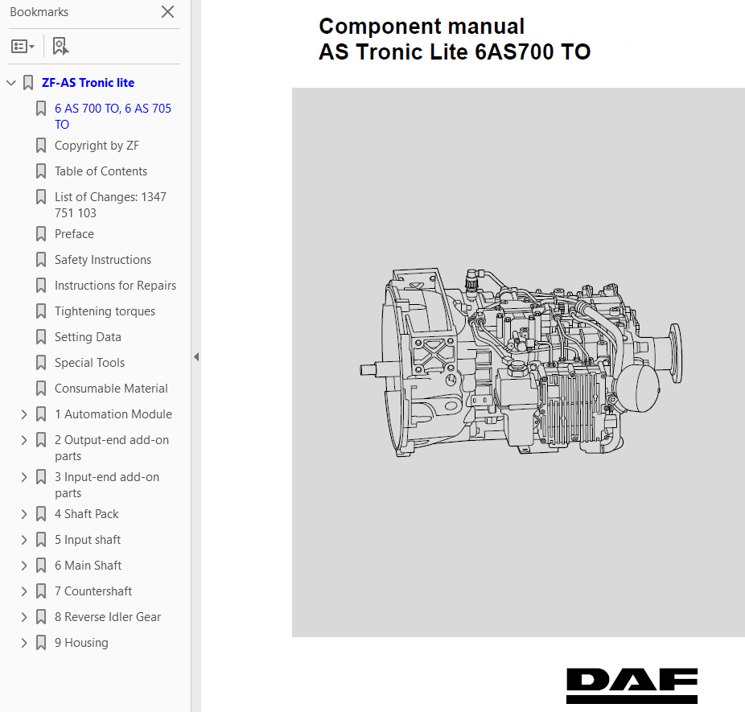This screenshot has height=712, width=745.
Task: Click the bookmark icon beside Setting Data
Action: tap(41, 337)
